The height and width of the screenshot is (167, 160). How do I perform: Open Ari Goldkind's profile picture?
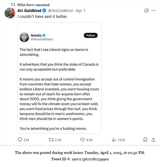tap(10, 13)
